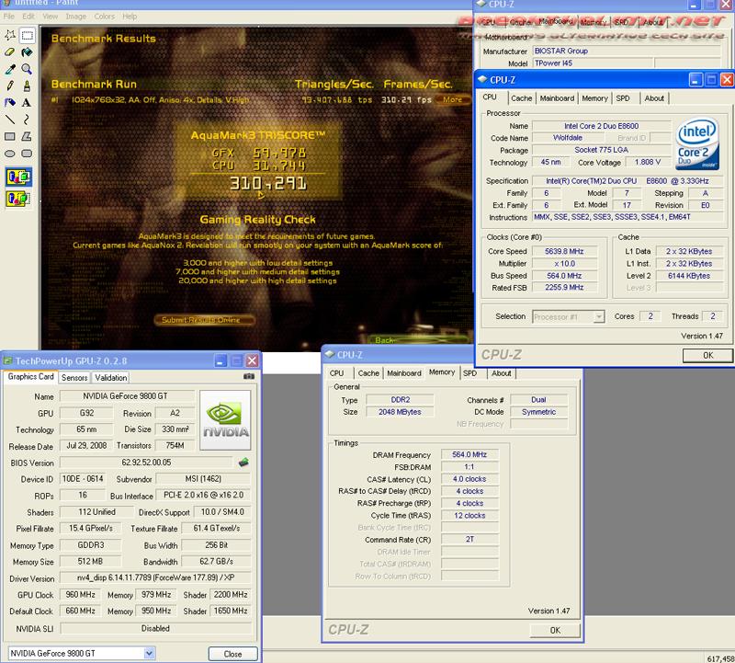
Task: Choose the Brush tool in Paint
Action: 27,86
